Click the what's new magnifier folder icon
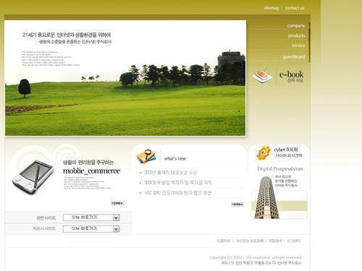The width and height of the screenshot is (362, 271). click(x=146, y=156)
